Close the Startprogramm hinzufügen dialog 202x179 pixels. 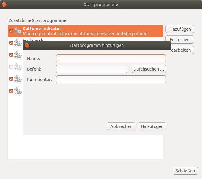[x=27, y=45]
